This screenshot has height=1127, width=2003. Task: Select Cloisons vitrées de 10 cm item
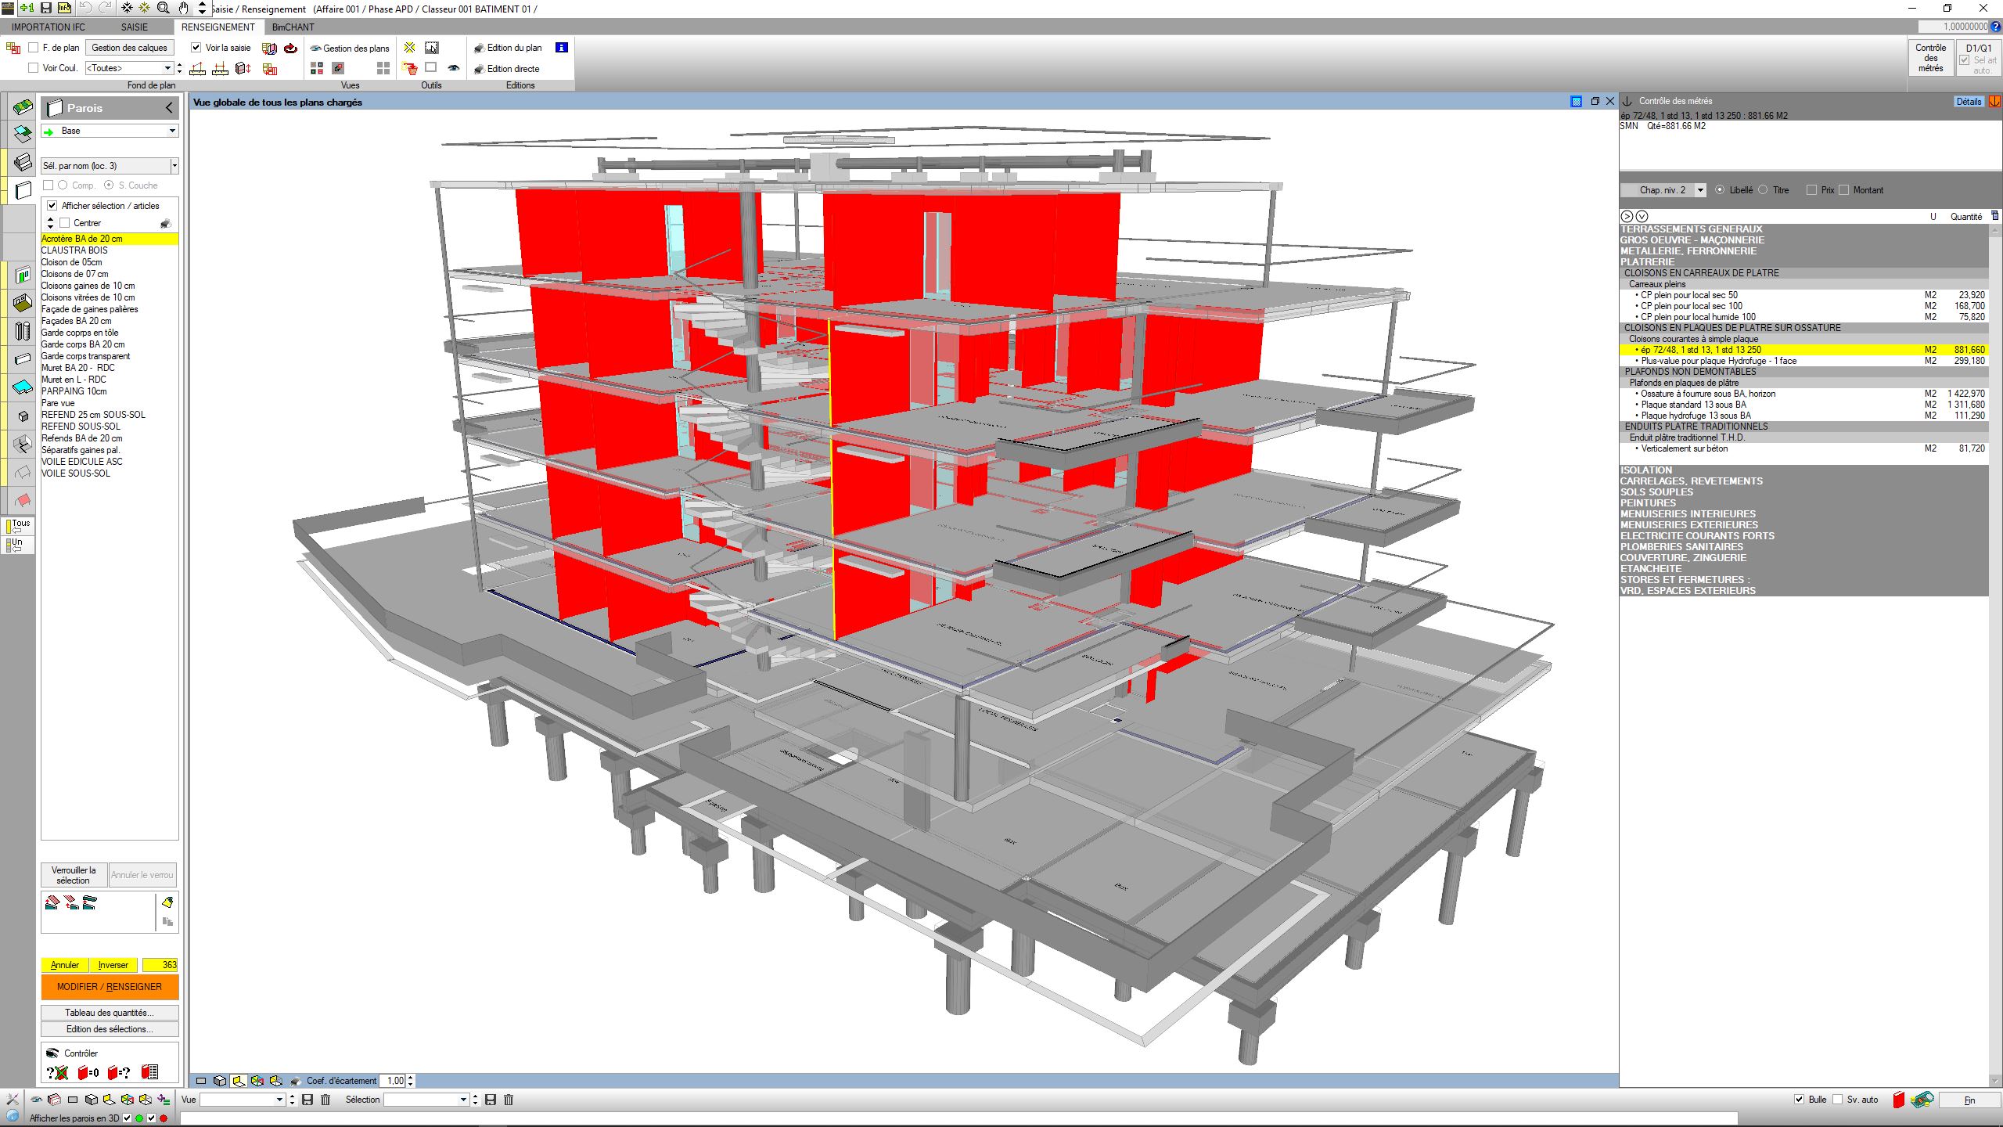click(x=88, y=297)
